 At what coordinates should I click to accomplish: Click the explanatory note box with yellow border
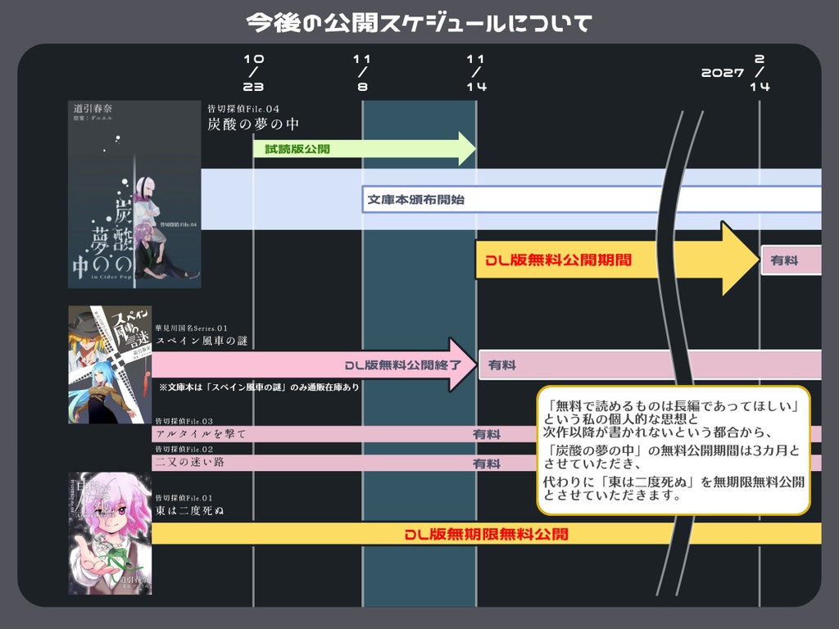point(673,450)
